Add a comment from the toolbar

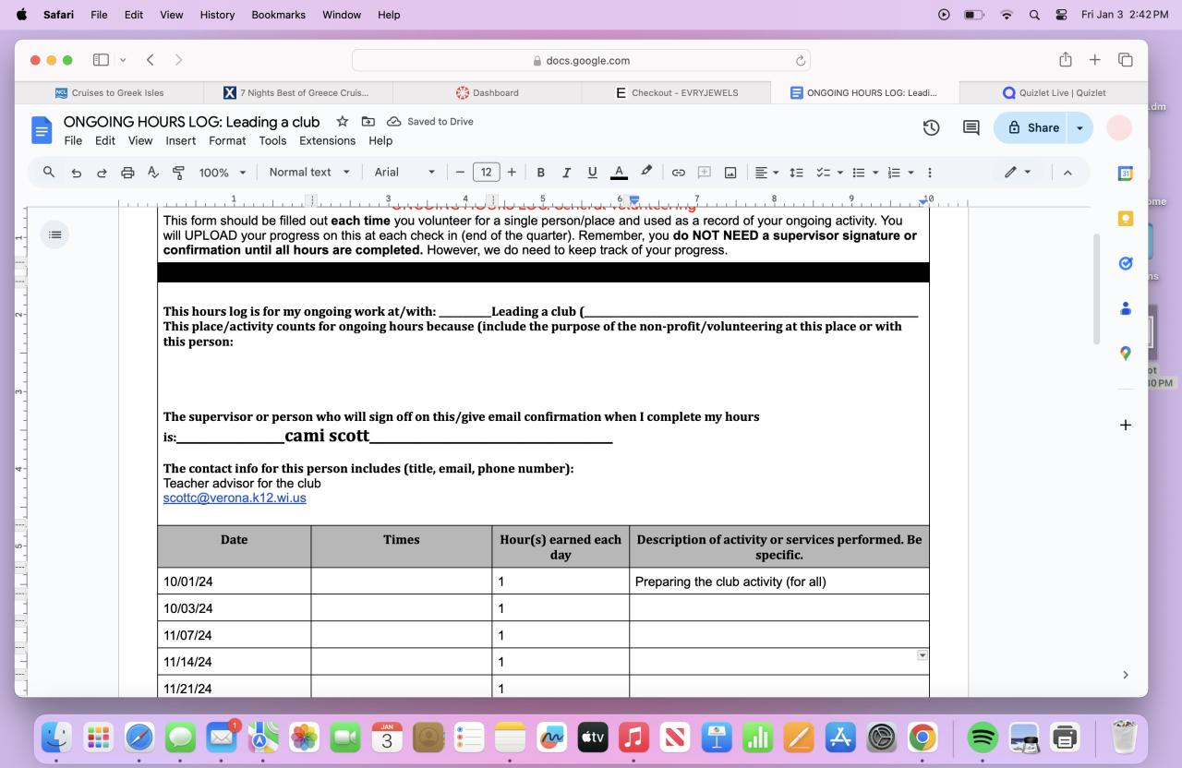tap(704, 173)
